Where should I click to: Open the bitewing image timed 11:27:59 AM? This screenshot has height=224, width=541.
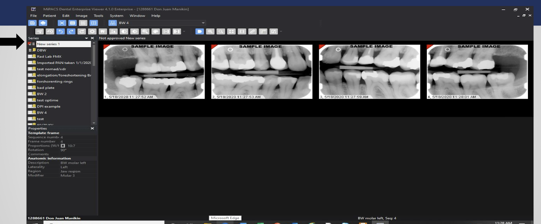369,72
